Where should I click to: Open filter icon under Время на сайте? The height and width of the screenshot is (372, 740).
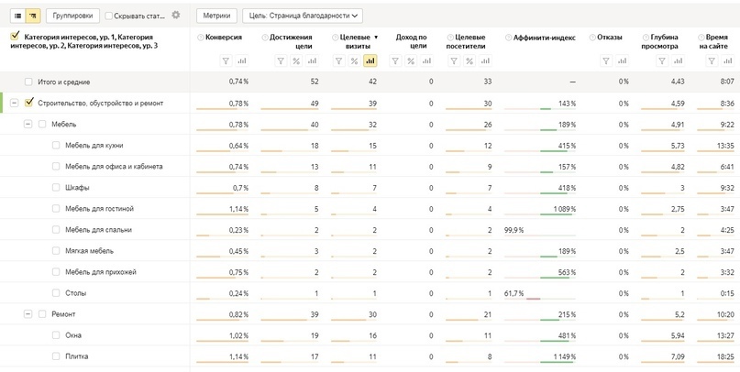[712, 60]
